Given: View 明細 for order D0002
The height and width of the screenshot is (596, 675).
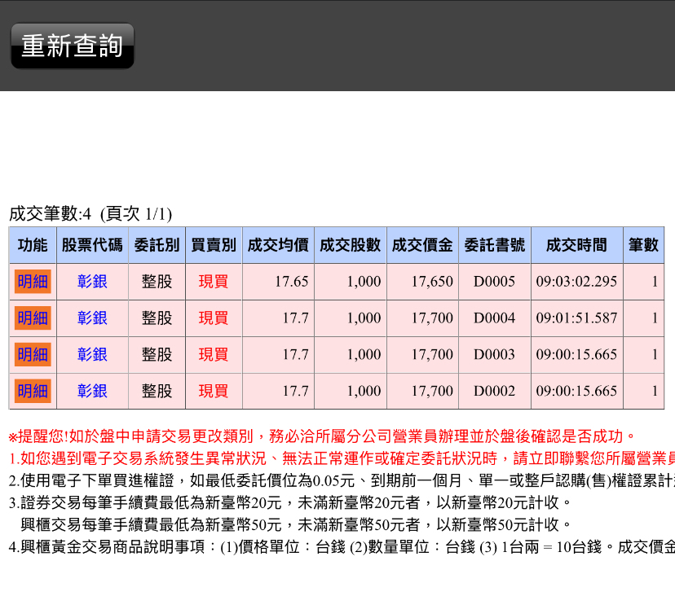Looking at the screenshot, I should tap(33, 391).
